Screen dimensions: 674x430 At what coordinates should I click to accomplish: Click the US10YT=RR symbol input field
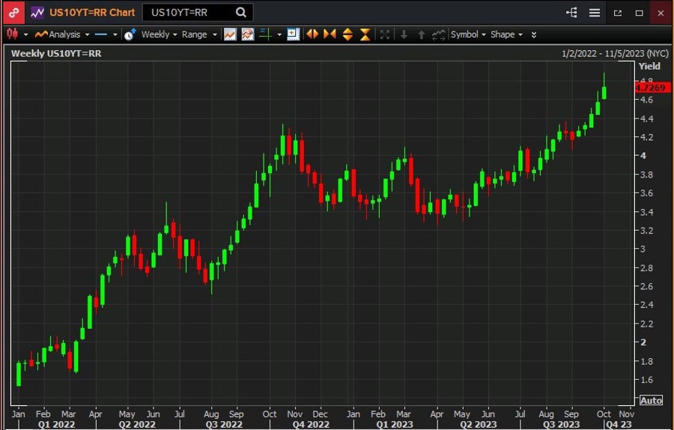187,13
